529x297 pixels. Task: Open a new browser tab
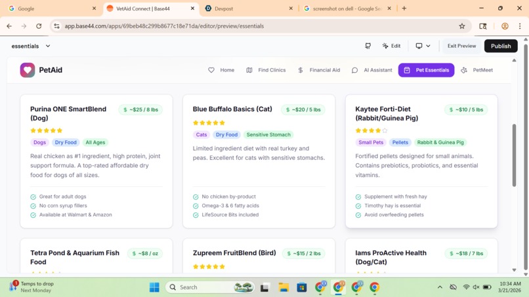[x=404, y=9]
